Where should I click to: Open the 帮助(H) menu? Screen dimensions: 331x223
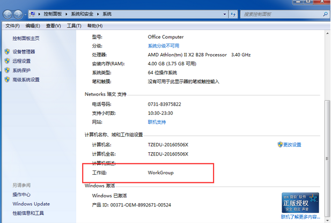pyautogui.click(x=95, y=26)
